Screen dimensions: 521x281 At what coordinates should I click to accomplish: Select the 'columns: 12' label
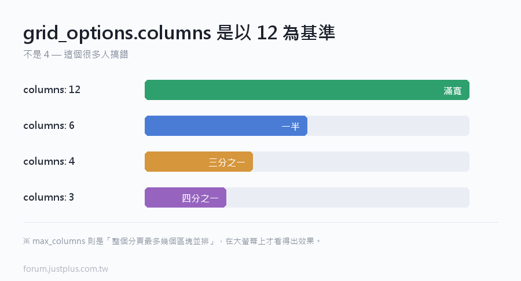pos(52,90)
